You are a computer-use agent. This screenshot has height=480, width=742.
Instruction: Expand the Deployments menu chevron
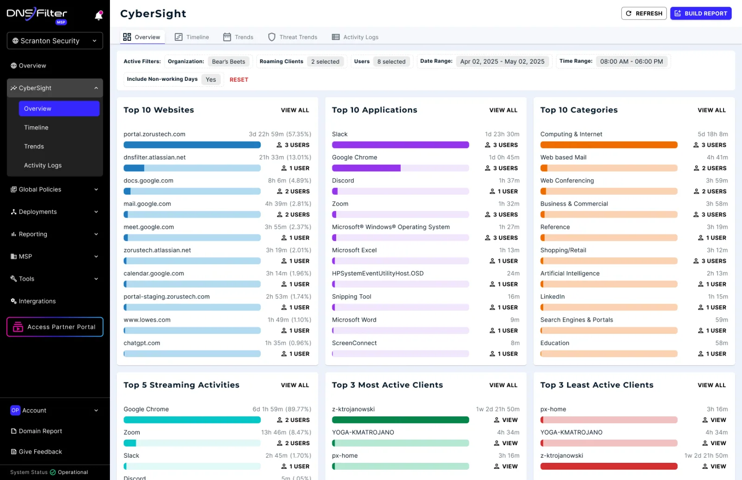click(x=96, y=212)
